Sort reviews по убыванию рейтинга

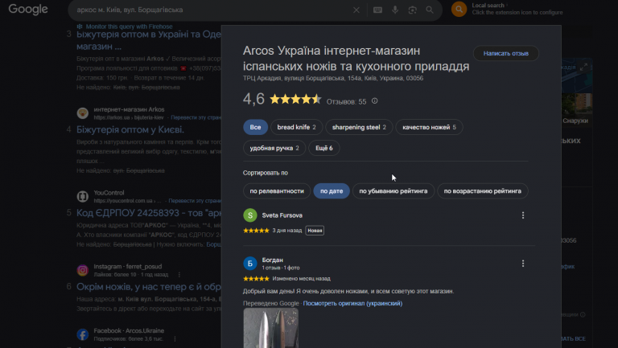pyautogui.click(x=393, y=191)
